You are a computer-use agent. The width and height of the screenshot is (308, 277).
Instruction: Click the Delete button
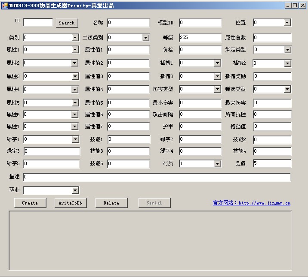pos(111,203)
